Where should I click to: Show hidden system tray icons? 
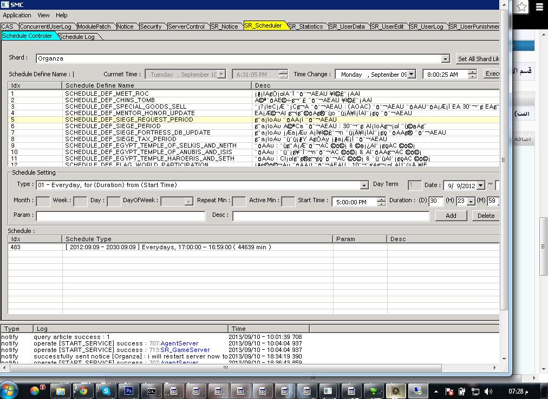click(436, 391)
